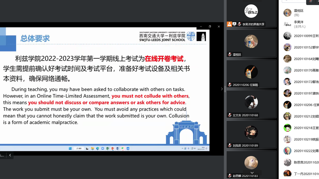Click the orange host icon on 李昊洋's tile
Viewport: 319px width, 179px height.
(229, 24)
